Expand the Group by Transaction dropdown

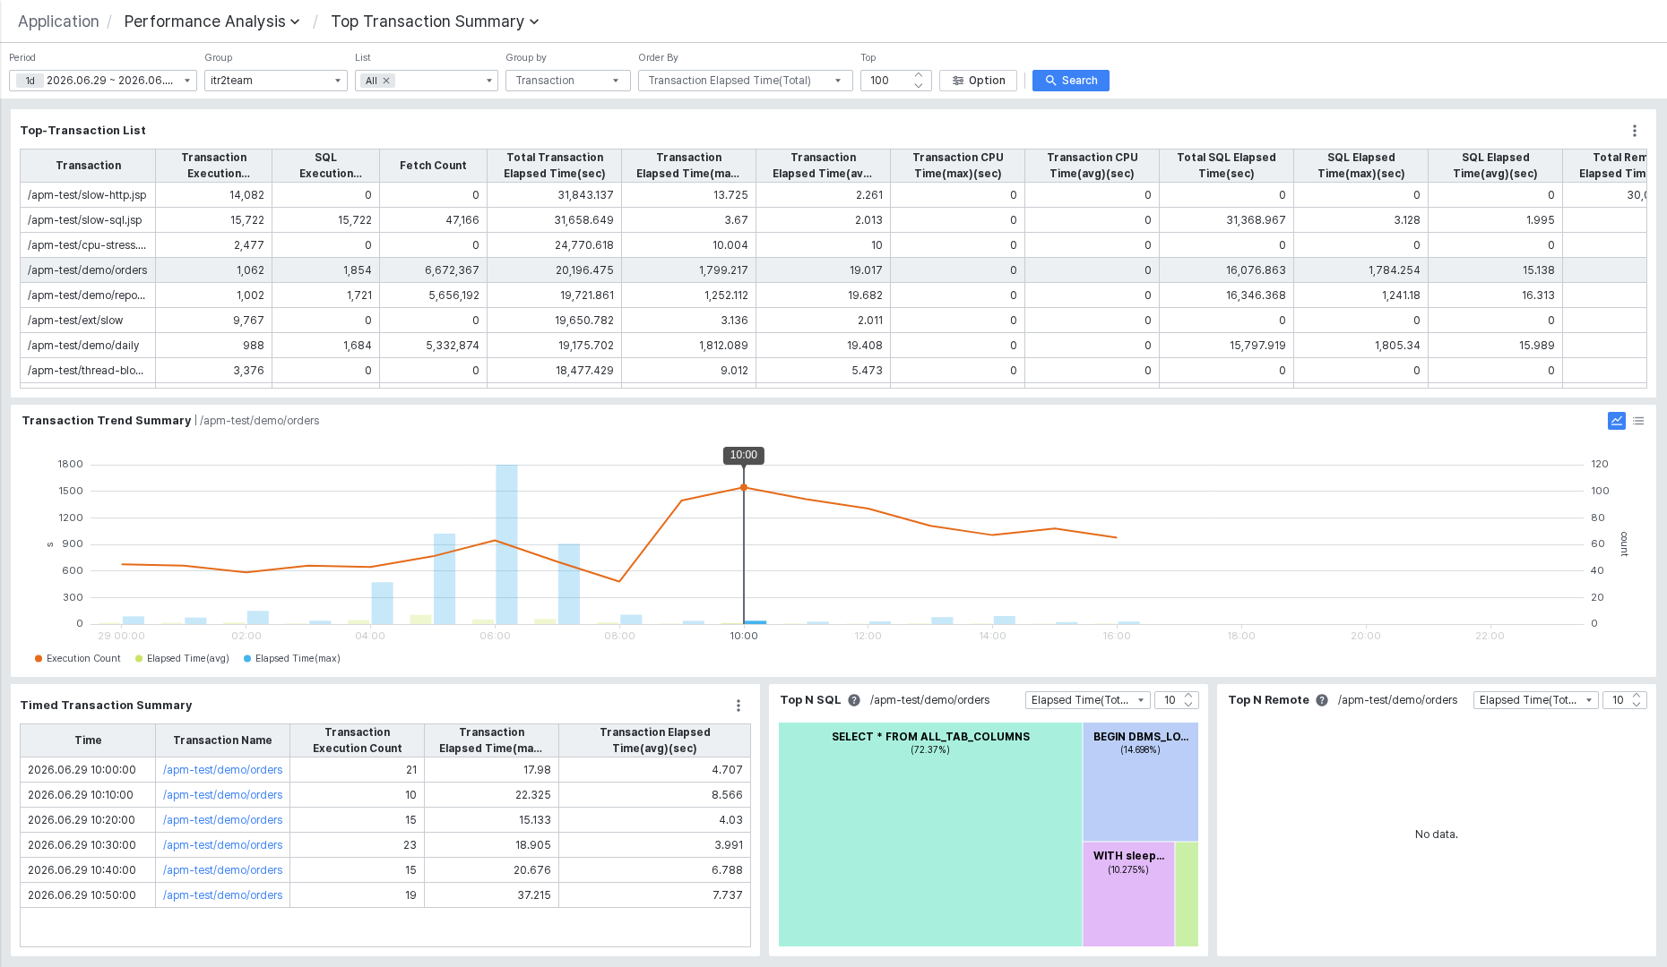click(x=568, y=81)
